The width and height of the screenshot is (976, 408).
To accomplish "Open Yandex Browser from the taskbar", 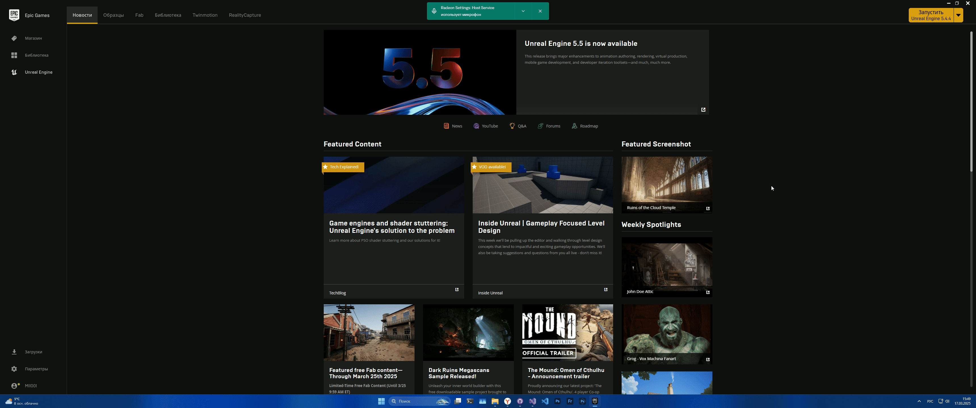I will point(507,401).
